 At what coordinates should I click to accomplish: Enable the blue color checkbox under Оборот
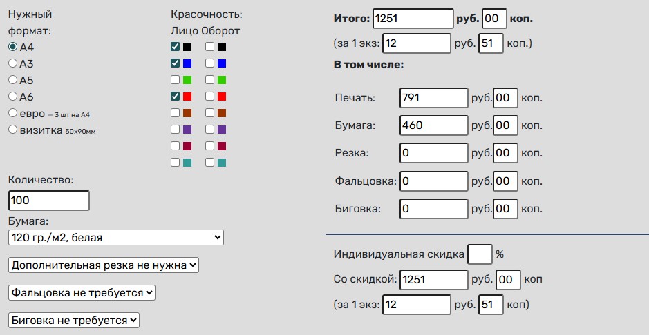[209, 63]
